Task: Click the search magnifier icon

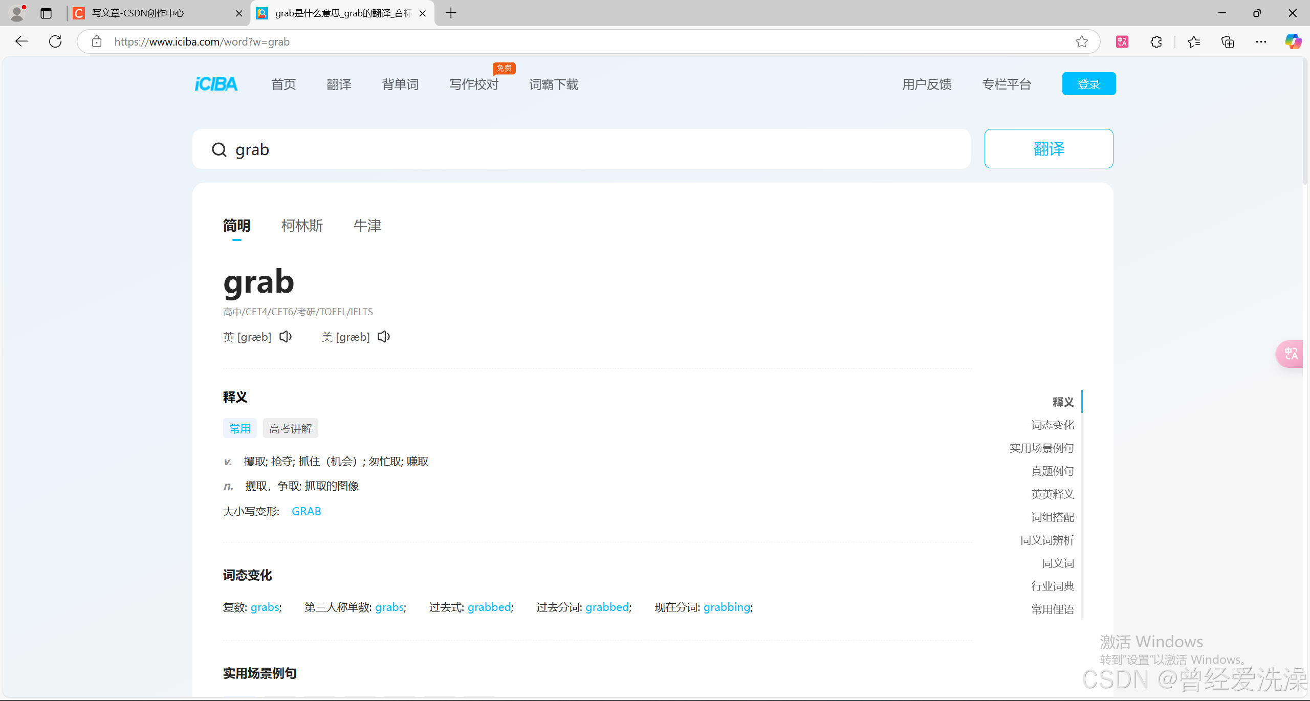Action: click(219, 149)
